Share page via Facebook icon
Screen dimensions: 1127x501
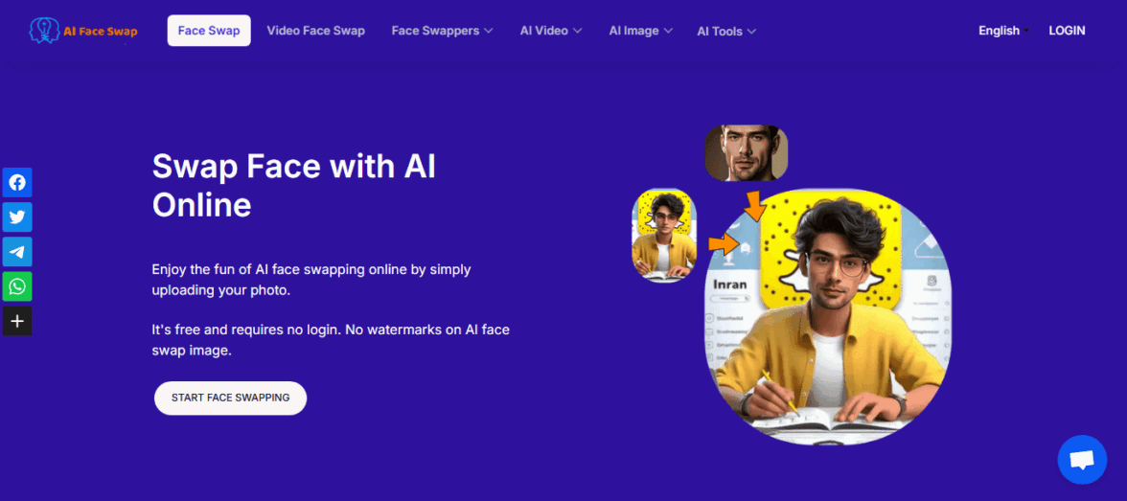[17, 183]
